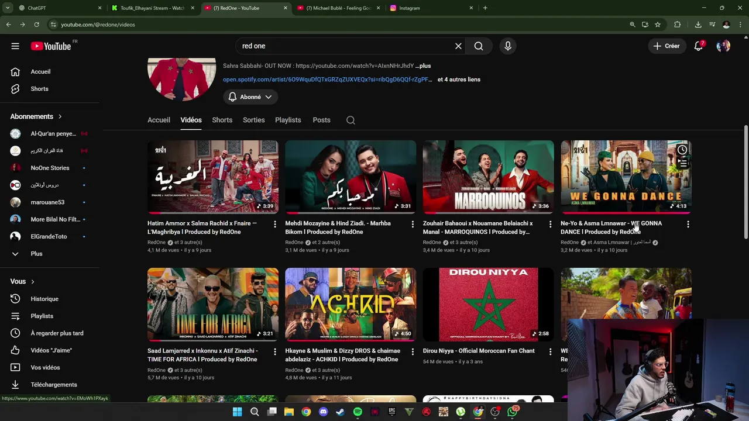Open options for MARROQUINOS video
The image size is (749, 421).
(x=550, y=224)
